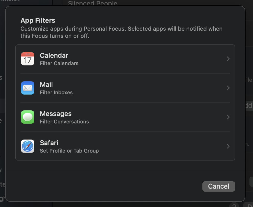The image size is (253, 207).
Task: Dismiss dialog with Cancel button
Action: (x=218, y=186)
